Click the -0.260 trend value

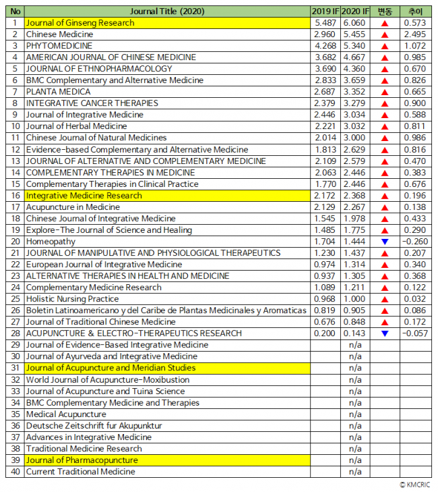415,242
